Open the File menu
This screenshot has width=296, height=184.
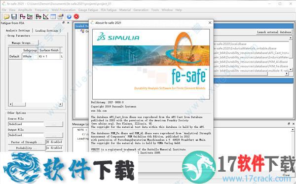click(x=4, y=10)
